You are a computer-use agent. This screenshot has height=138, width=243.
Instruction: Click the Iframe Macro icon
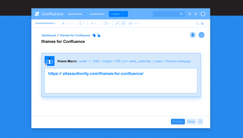coord(49,61)
